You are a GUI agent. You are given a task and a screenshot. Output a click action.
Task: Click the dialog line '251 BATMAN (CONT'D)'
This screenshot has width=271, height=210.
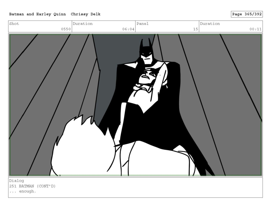pos(32,186)
